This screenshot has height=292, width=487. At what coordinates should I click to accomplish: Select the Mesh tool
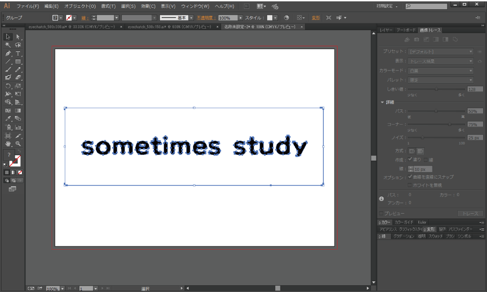coord(8,110)
